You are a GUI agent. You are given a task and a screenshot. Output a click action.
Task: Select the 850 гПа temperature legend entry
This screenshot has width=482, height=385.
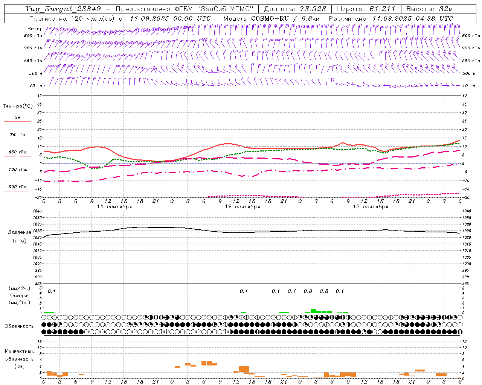[17, 152]
